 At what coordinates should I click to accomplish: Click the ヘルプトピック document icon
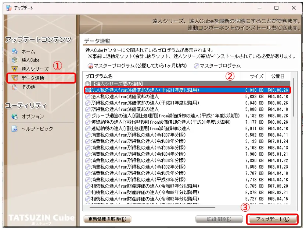(15, 129)
